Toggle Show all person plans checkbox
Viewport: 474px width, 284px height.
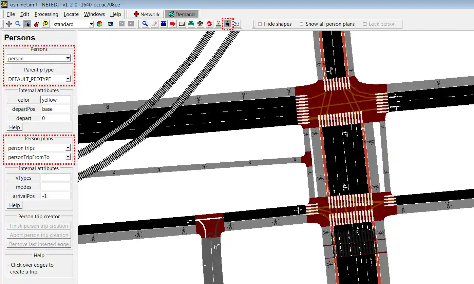(302, 24)
